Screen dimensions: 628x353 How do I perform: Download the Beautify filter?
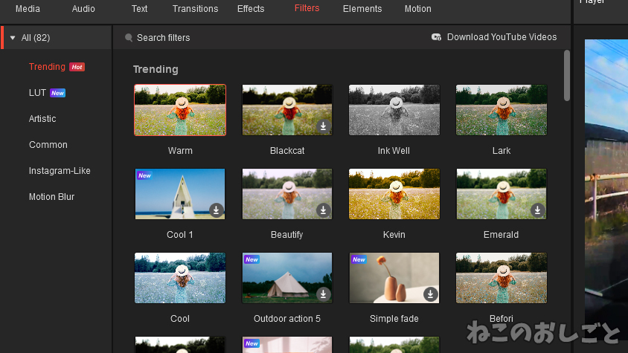click(x=323, y=210)
